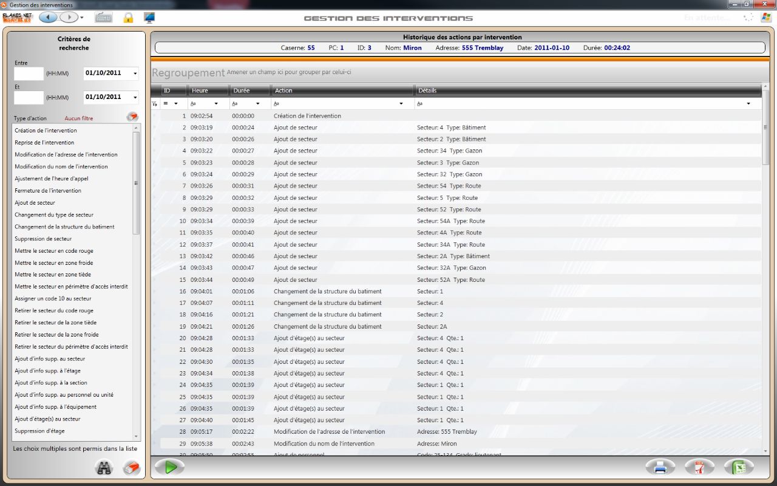Click the 'Entre' time input field
The height and width of the screenshot is (486, 777).
pyautogui.click(x=29, y=74)
